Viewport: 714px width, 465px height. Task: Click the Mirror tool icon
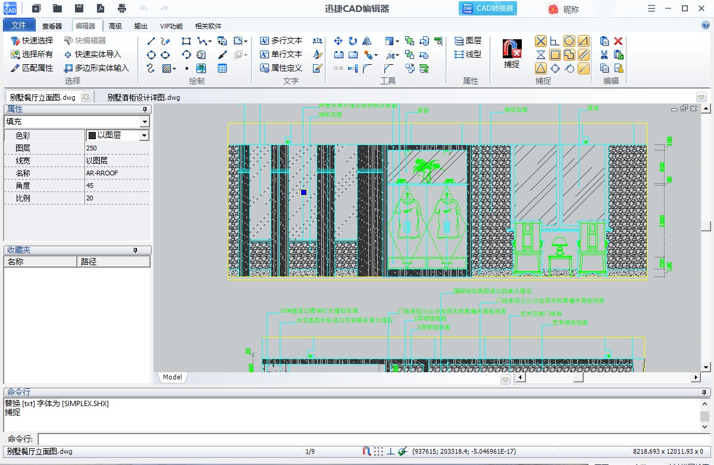tap(367, 41)
